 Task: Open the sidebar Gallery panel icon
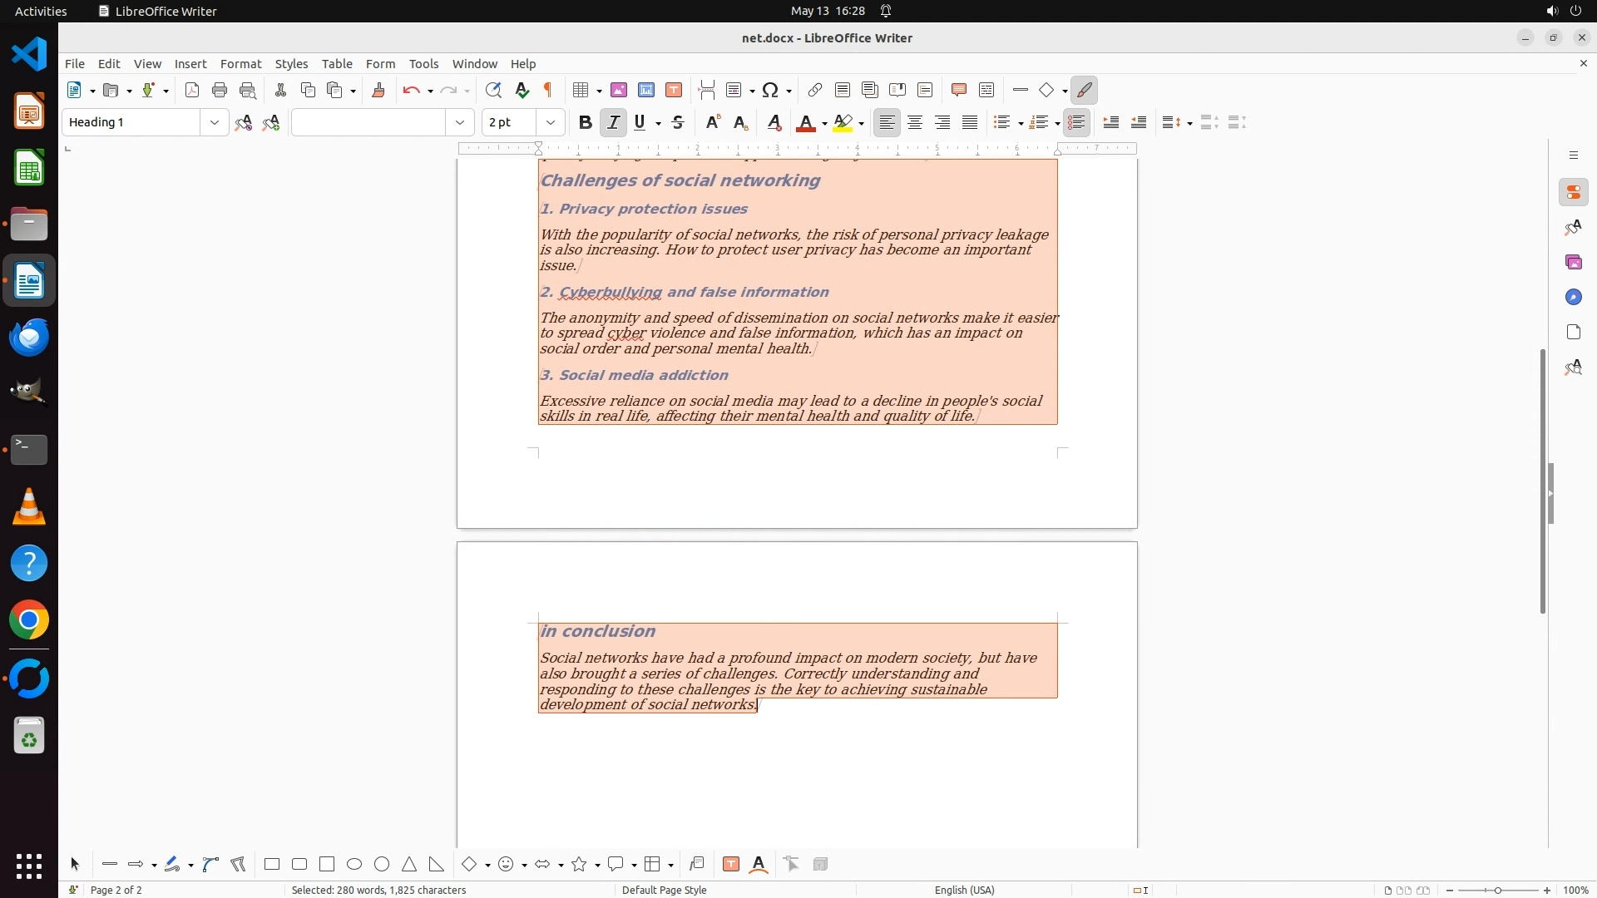click(1573, 263)
